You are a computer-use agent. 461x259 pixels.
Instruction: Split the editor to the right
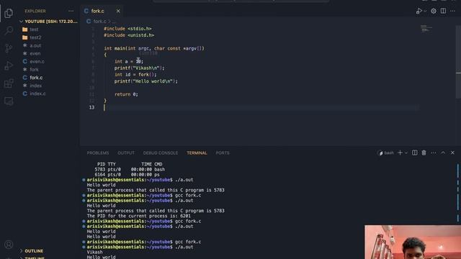pos(443,11)
